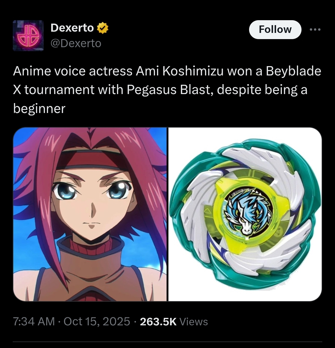
Task: Click the 7:34 AM timestamp
Action: tap(34, 321)
